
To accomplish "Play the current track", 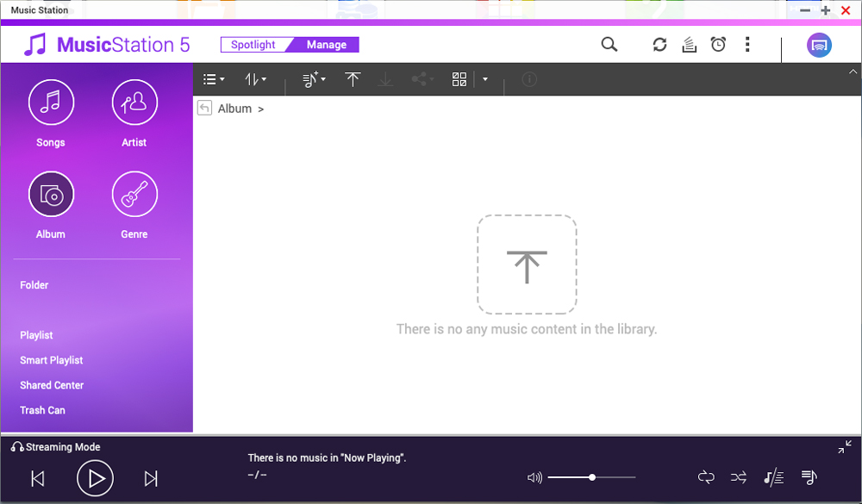I will (x=95, y=479).
